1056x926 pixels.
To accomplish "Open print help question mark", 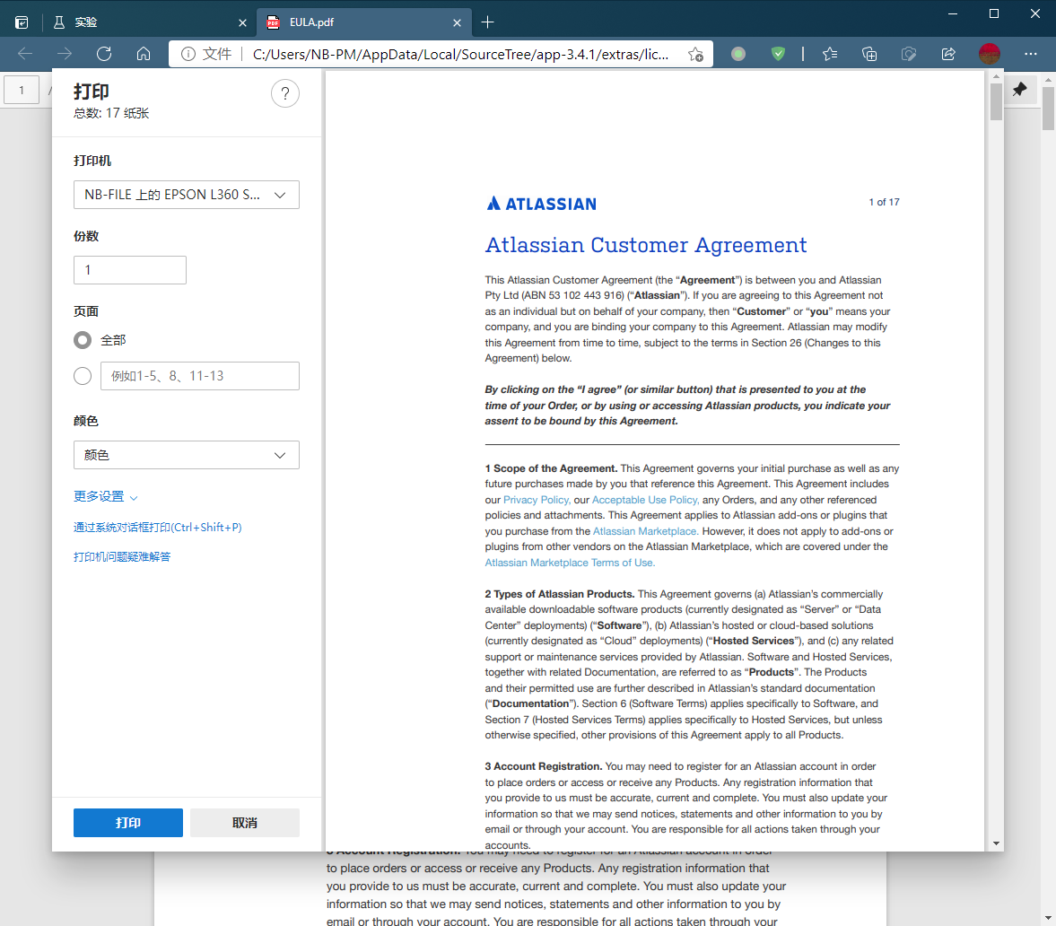I will point(285,93).
